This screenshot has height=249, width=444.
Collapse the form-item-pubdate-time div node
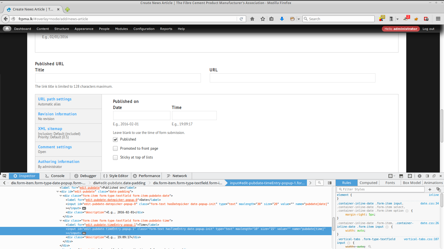(x=60, y=221)
